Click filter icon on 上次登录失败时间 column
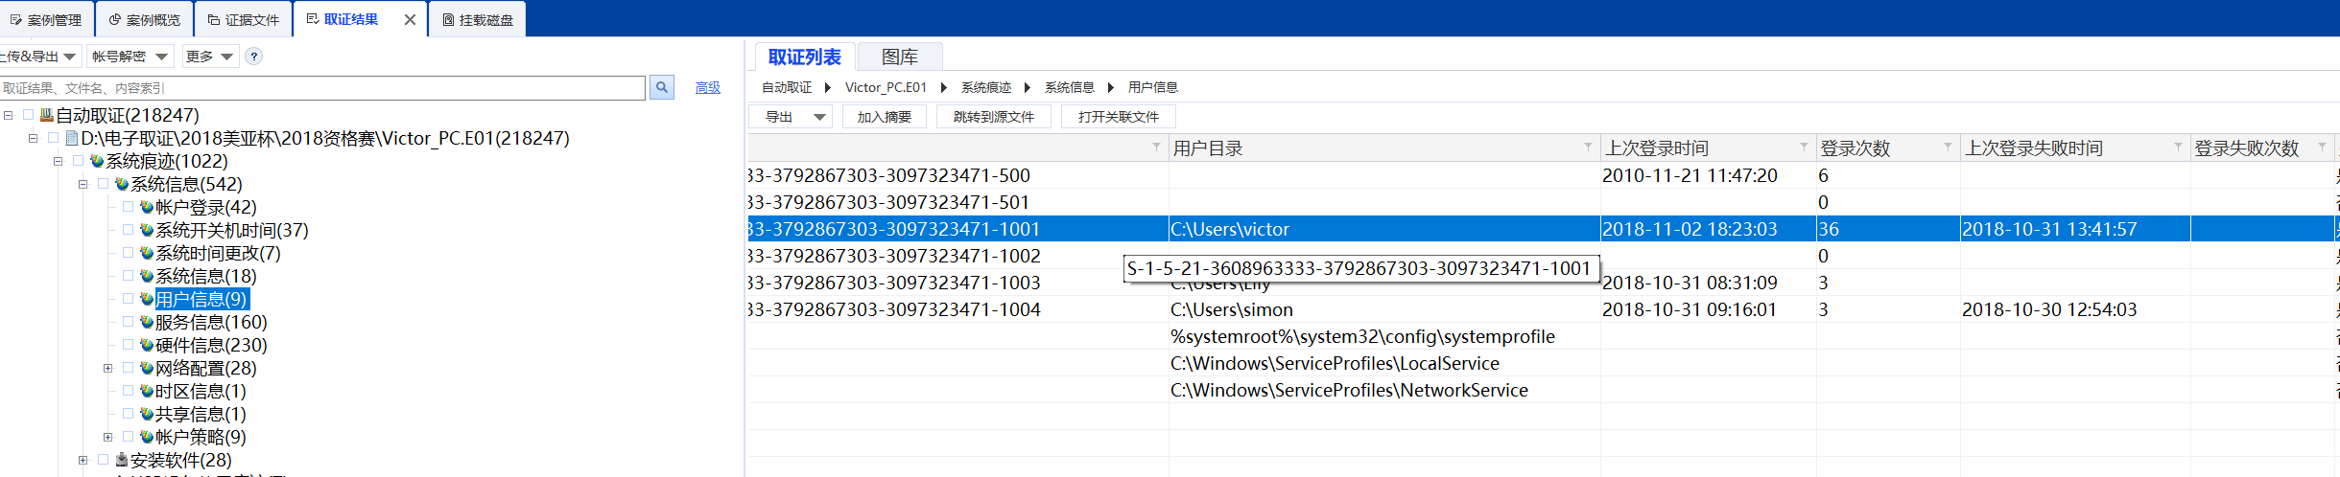The height and width of the screenshot is (477, 2340). [2178, 148]
